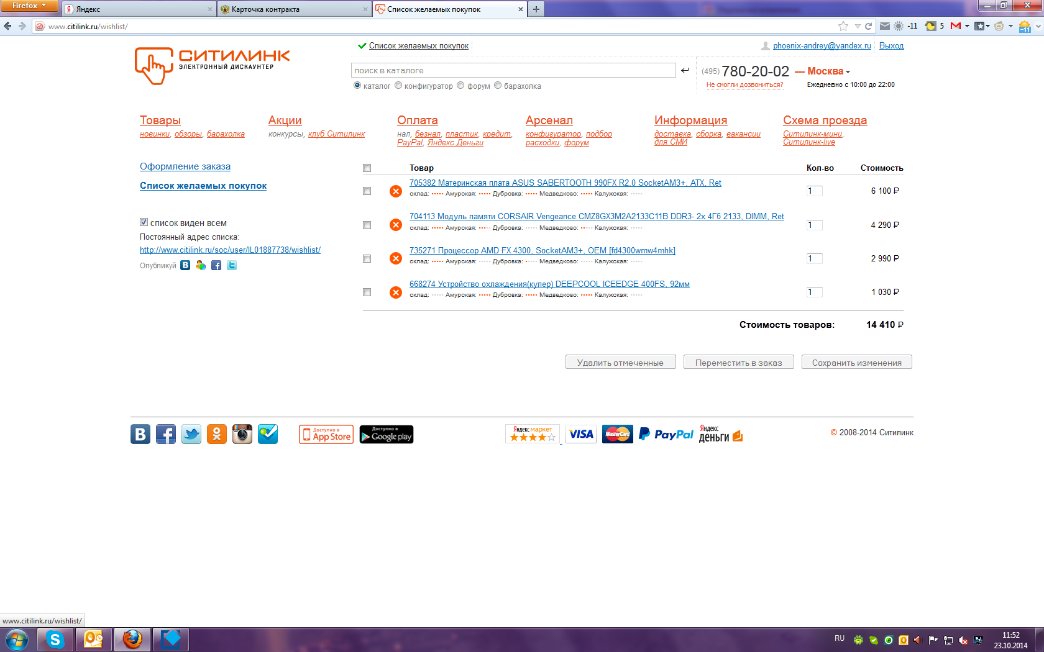The height and width of the screenshot is (652, 1044).
Task: Open the Товары menu section
Action: click(160, 120)
